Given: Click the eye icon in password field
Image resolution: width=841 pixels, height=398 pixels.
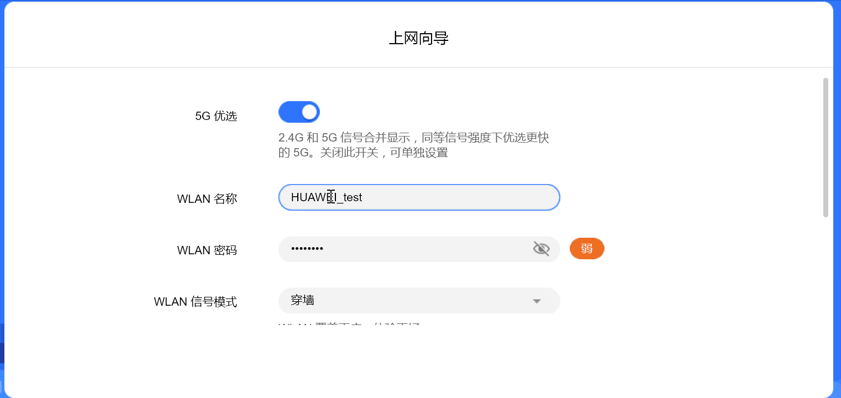Looking at the screenshot, I should (x=542, y=249).
